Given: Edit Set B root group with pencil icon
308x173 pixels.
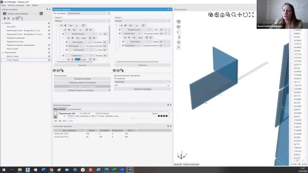Looking at the screenshot, I should point(143,25).
